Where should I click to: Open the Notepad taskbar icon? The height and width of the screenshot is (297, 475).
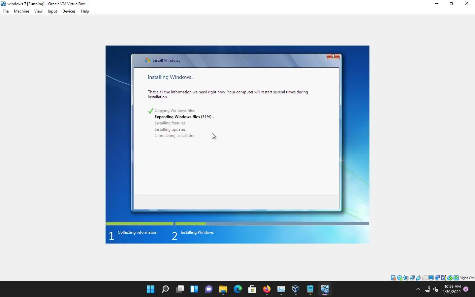[310, 289]
